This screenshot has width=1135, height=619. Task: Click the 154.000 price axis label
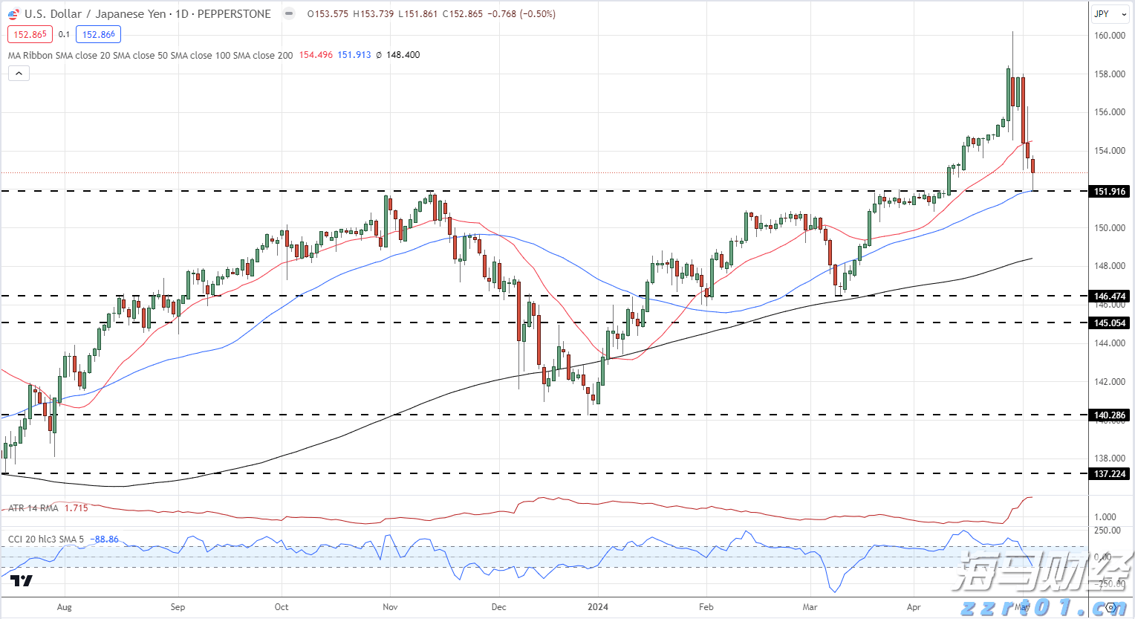tap(1110, 151)
